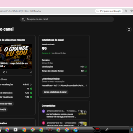Open the Chrome taskbar icon with orange badge
133x133 pixels.
(x=24, y=129)
